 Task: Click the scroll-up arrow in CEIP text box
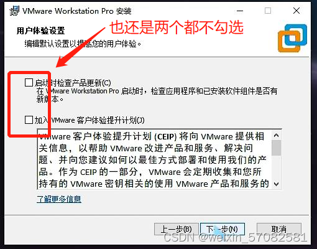[276, 136]
